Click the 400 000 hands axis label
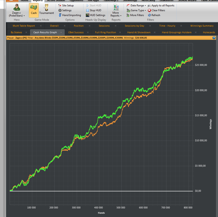Image resolution: width=218 pixels, height=217 pixels. pos(98,208)
